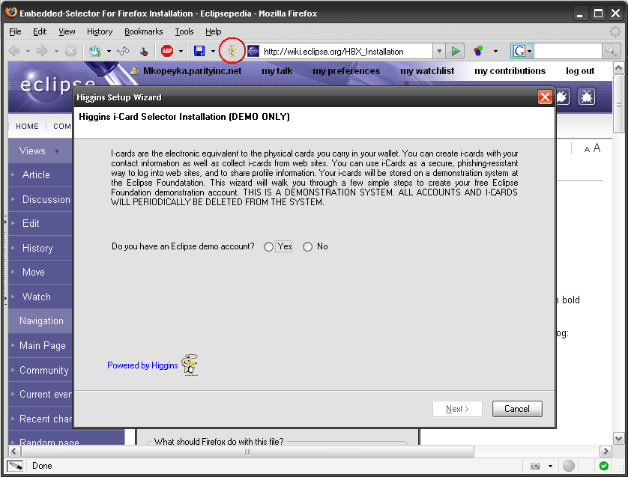Click the Firefox logo in title bar
628x477 pixels.
click(x=11, y=12)
